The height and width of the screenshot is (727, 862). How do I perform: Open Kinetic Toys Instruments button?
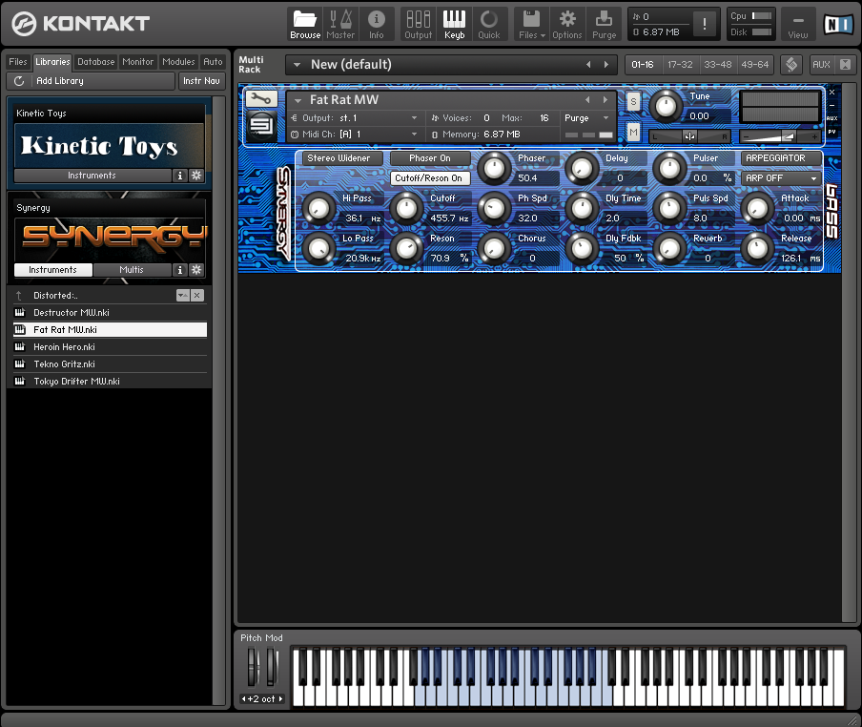[x=92, y=176]
